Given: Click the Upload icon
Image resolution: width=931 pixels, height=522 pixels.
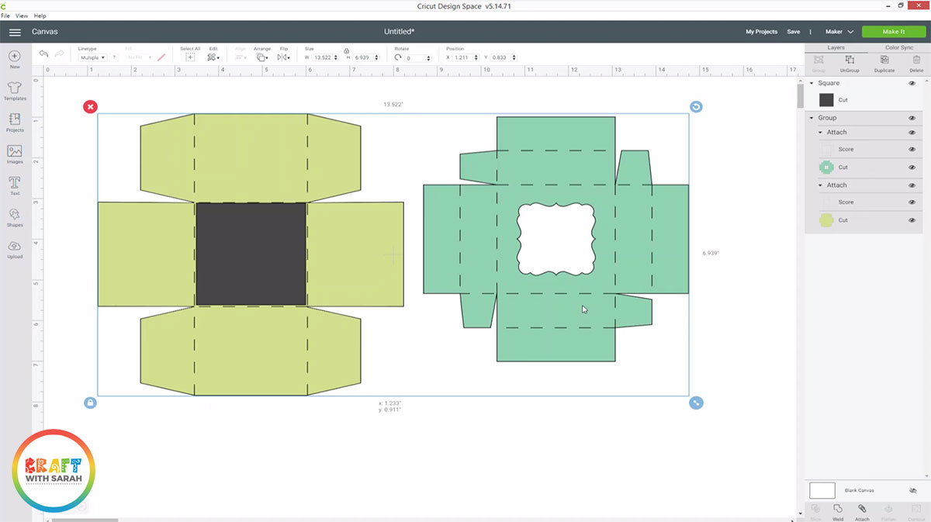Looking at the screenshot, I should [x=15, y=247].
